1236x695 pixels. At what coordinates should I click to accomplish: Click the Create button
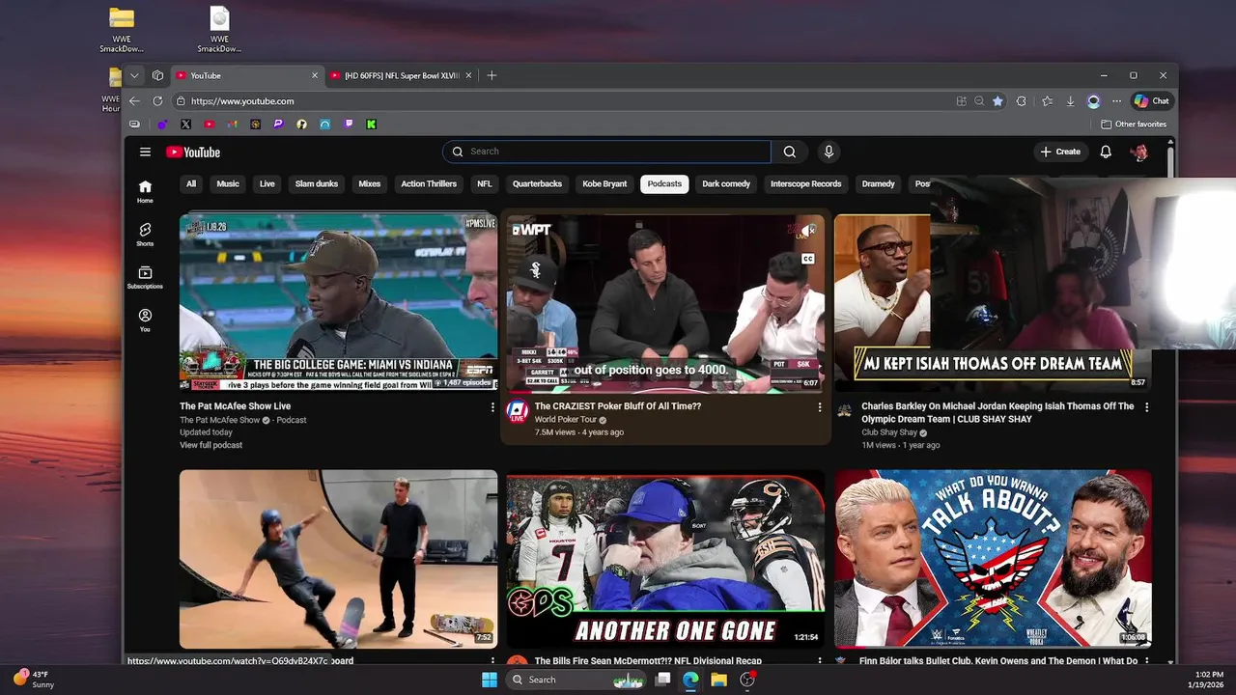pos(1060,152)
